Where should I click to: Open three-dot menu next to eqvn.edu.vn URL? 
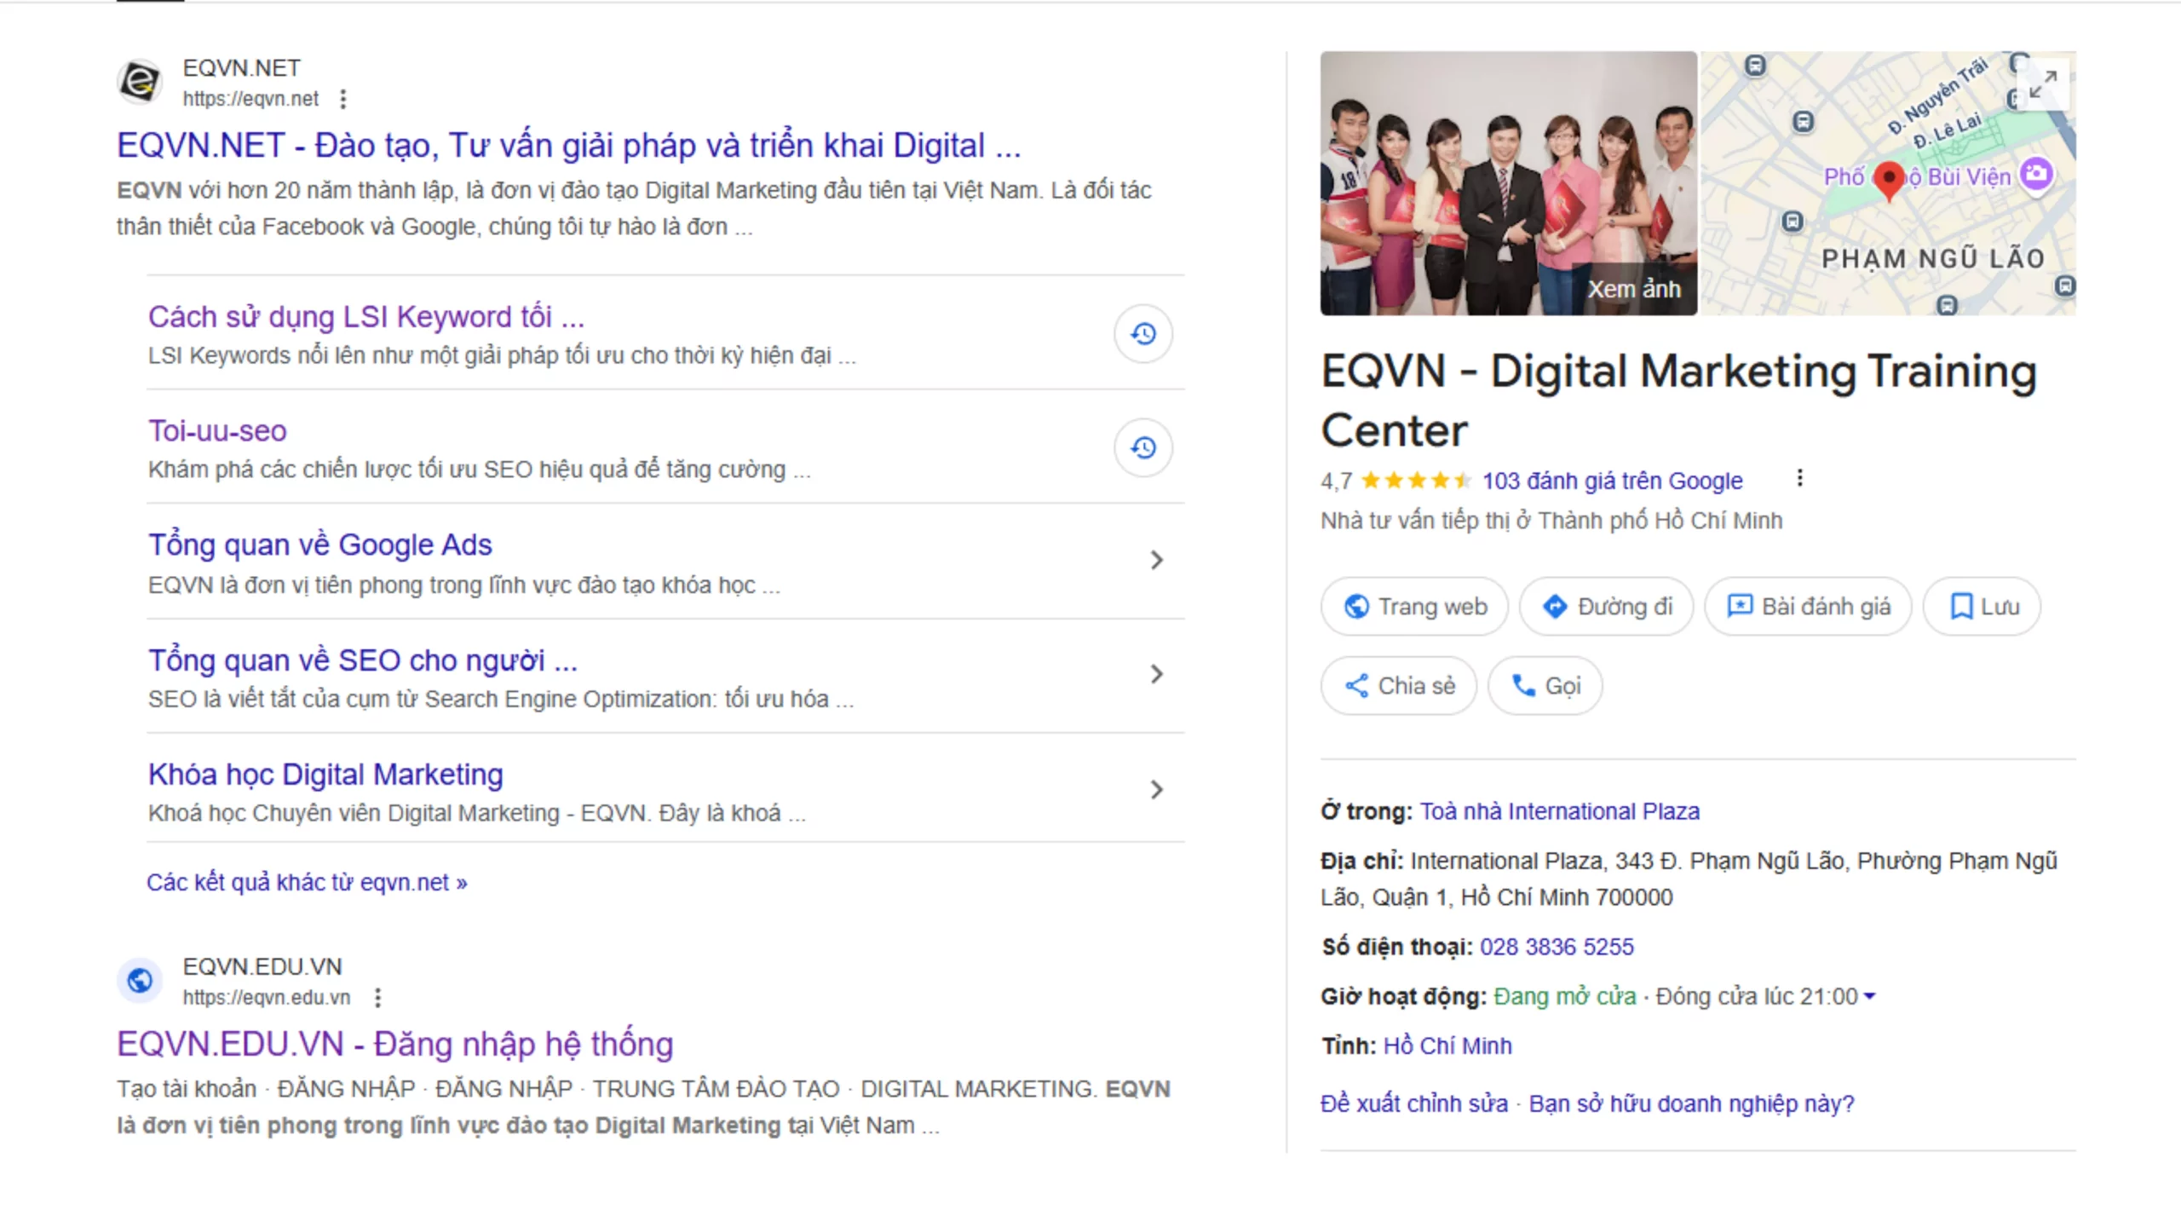378,998
